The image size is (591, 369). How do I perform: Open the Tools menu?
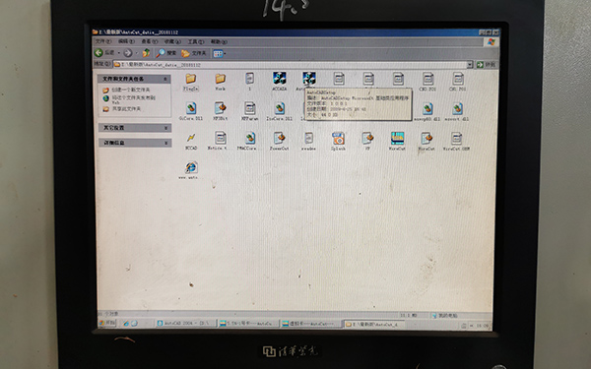click(196, 41)
